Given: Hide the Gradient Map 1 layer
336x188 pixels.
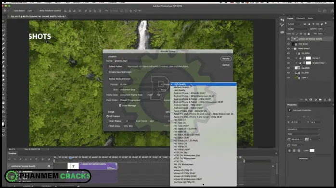Looking at the screenshot, I should click(288, 63).
